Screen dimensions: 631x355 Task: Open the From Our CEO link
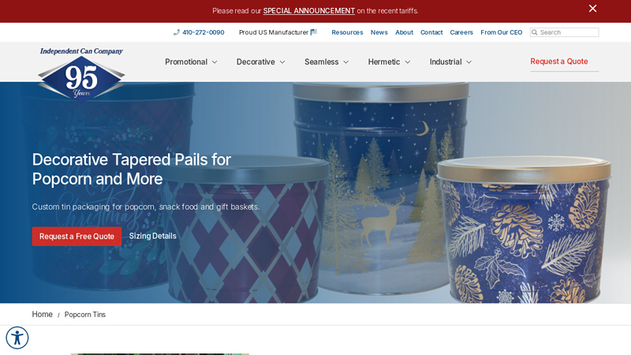pos(501,32)
